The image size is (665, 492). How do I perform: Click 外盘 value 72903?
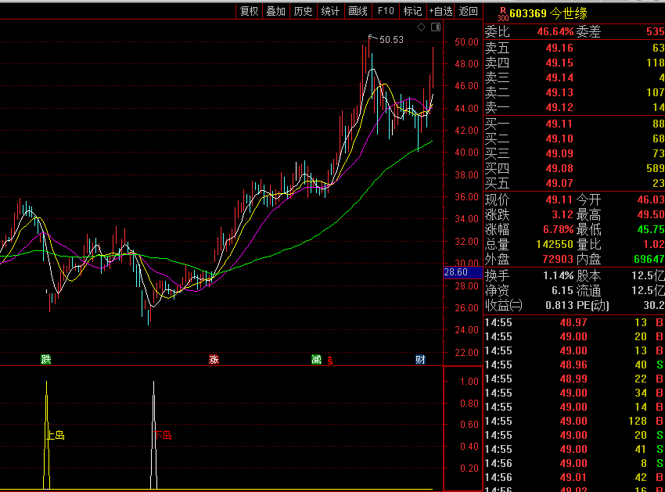pos(558,259)
